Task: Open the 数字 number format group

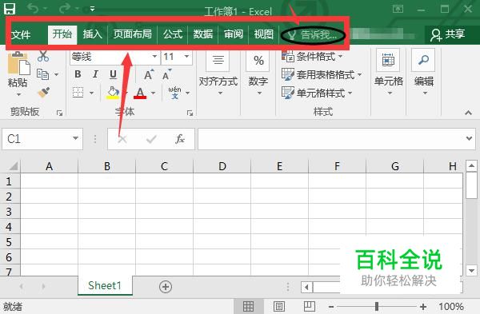Action: 258,74
